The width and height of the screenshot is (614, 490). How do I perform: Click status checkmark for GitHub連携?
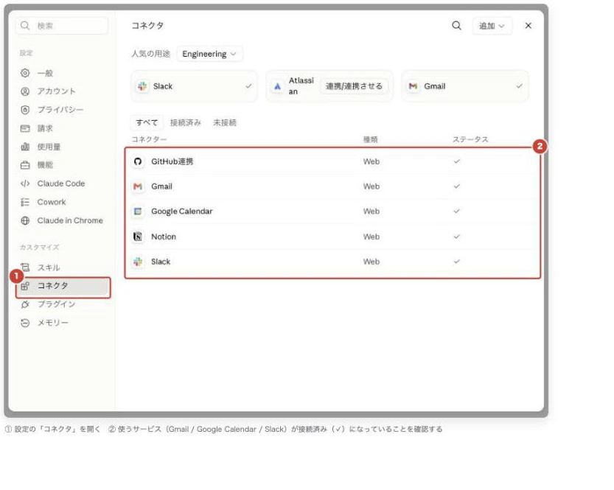456,161
